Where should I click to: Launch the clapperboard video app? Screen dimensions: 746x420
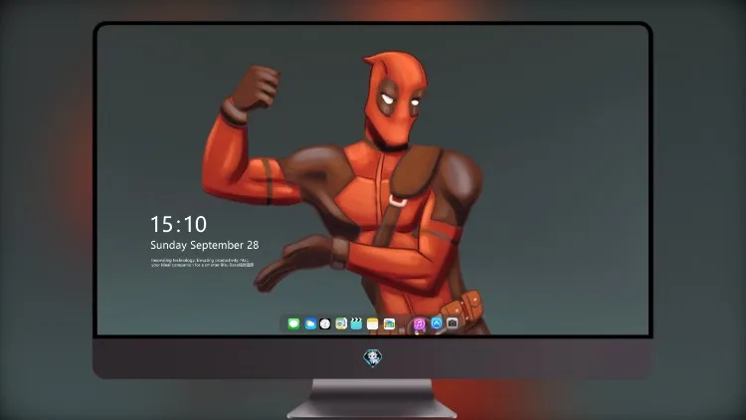[x=356, y=323]
